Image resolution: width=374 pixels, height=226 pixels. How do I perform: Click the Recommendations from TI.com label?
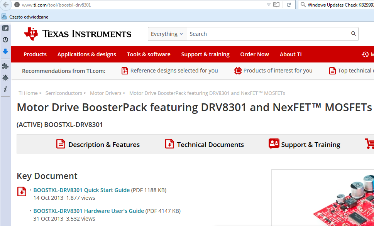(63, 71)
